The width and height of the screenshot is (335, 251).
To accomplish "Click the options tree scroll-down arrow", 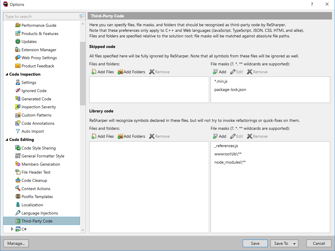I will coord(83,230).
